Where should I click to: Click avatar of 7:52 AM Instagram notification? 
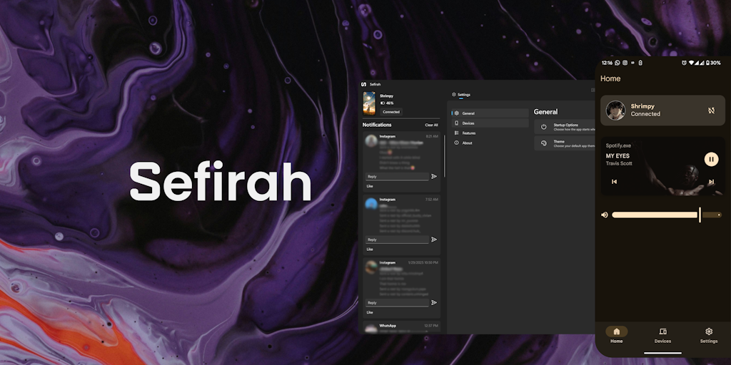click(x=371, y=203)
